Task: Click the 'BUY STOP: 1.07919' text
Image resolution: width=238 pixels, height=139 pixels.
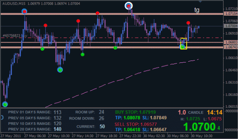Action: click(136, 112)
